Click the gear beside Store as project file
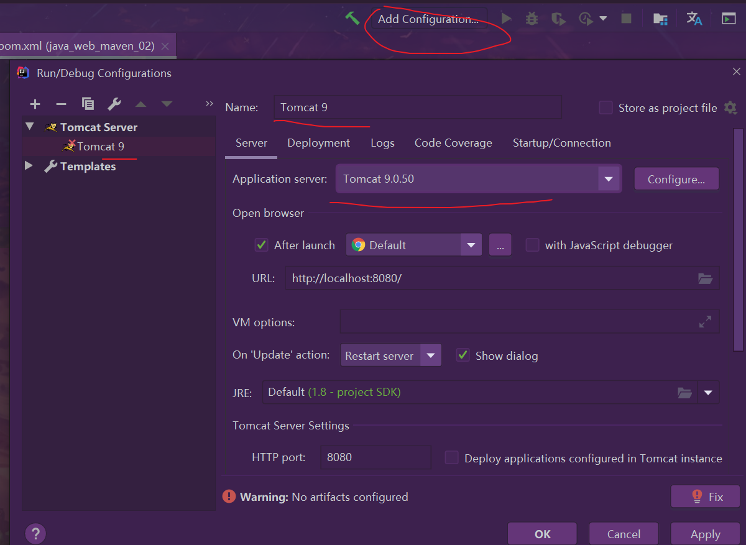Screen dimensions: 746x545 coord(730,108)
